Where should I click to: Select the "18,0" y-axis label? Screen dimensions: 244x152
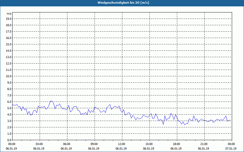(9, 25)
